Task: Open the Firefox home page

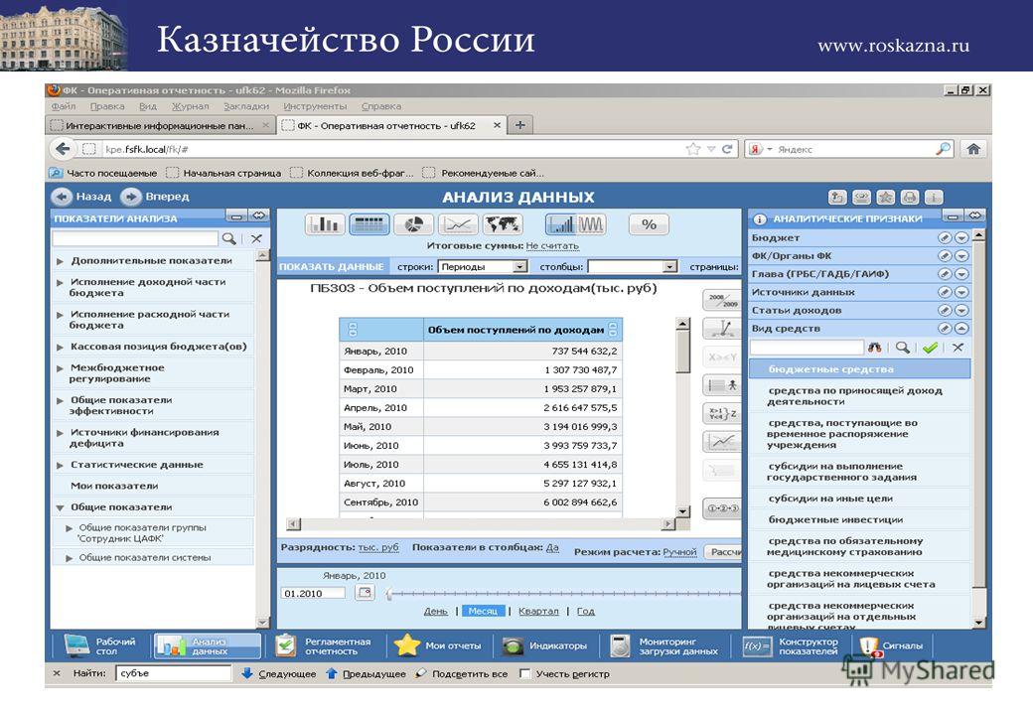Action: click(973, 149)
